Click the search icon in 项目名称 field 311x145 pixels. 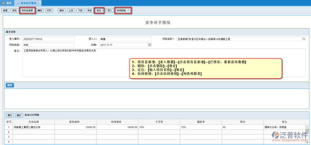[303, 39]
